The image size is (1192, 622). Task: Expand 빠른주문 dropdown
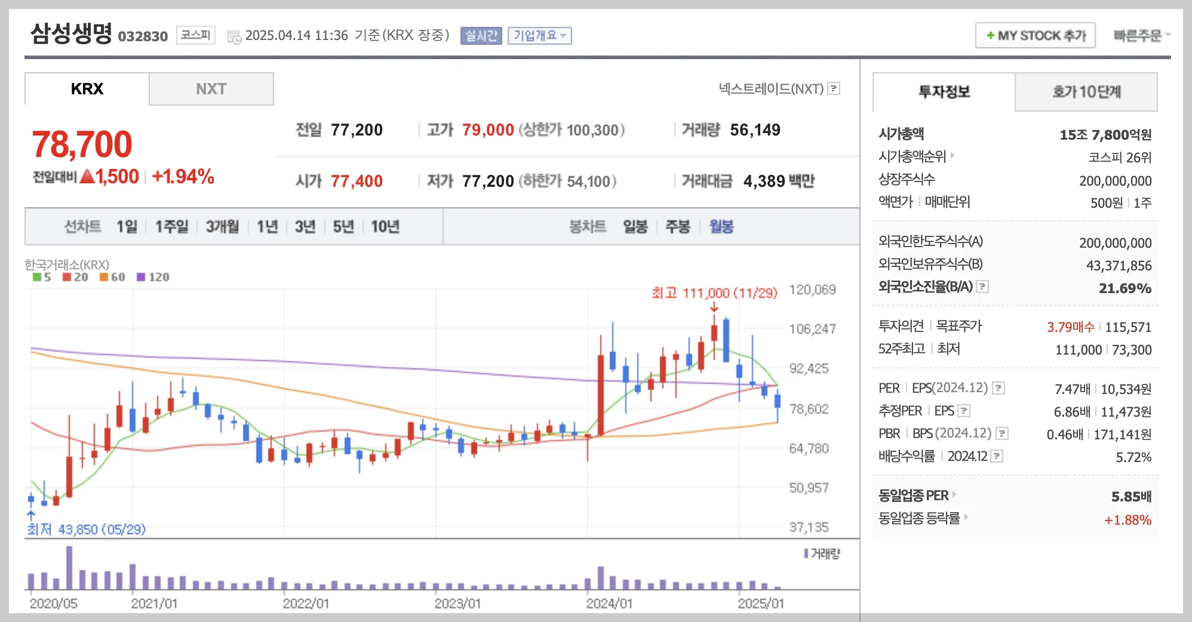(x=1141, y=36)
